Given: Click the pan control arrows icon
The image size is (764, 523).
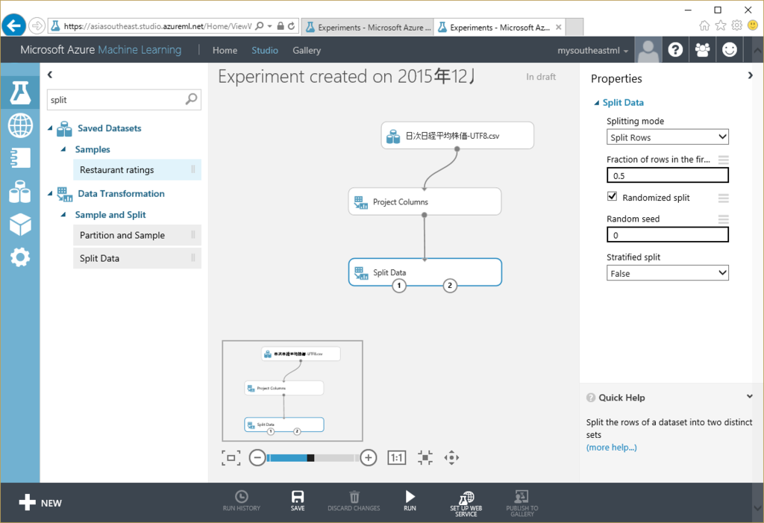Looking at the screenshot, I should click(451, 457).
